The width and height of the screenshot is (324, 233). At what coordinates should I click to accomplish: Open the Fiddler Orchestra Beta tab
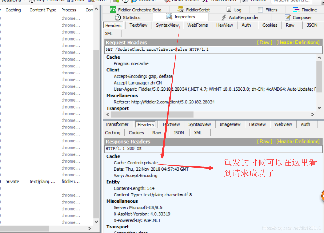(136, 10)
